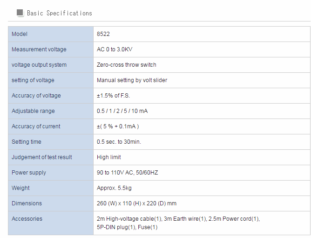Click Manual setting by volt slider text
The height and width of the screenshot is (238, 311).
point(132,80)
